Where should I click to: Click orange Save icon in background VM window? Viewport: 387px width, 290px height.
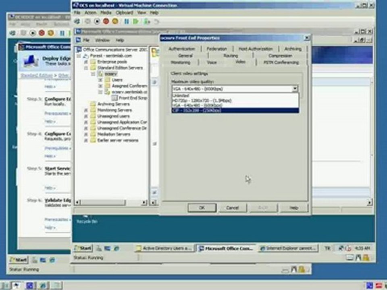pos(51,33)
